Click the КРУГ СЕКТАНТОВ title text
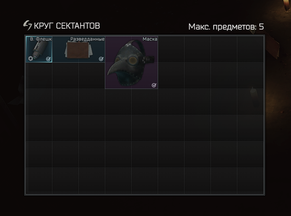Viewport: 291px width, 216px height. [x=67, y=26]
